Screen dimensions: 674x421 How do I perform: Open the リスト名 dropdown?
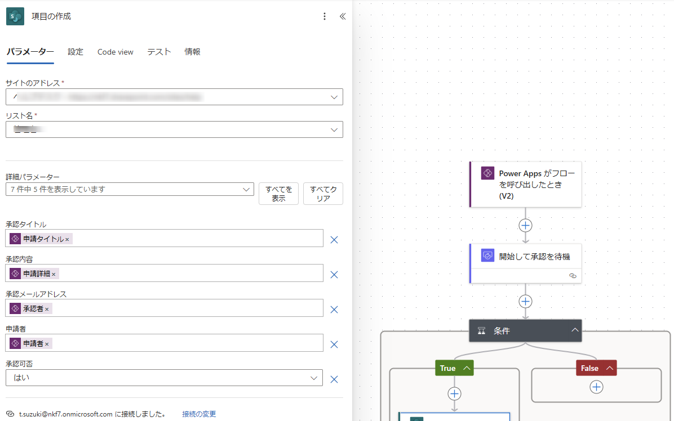point(335,129)
